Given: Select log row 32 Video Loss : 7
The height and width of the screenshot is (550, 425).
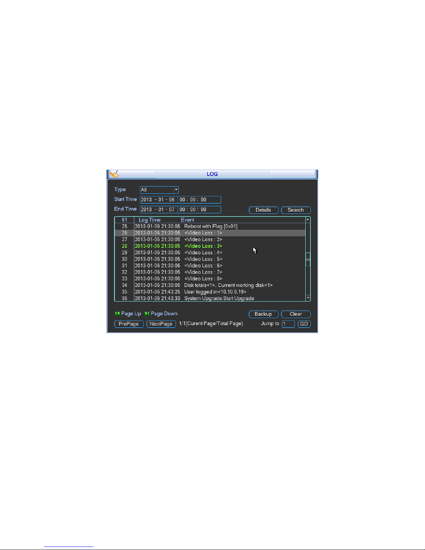Looking at the screenshot, I should (x=210, y=272).
